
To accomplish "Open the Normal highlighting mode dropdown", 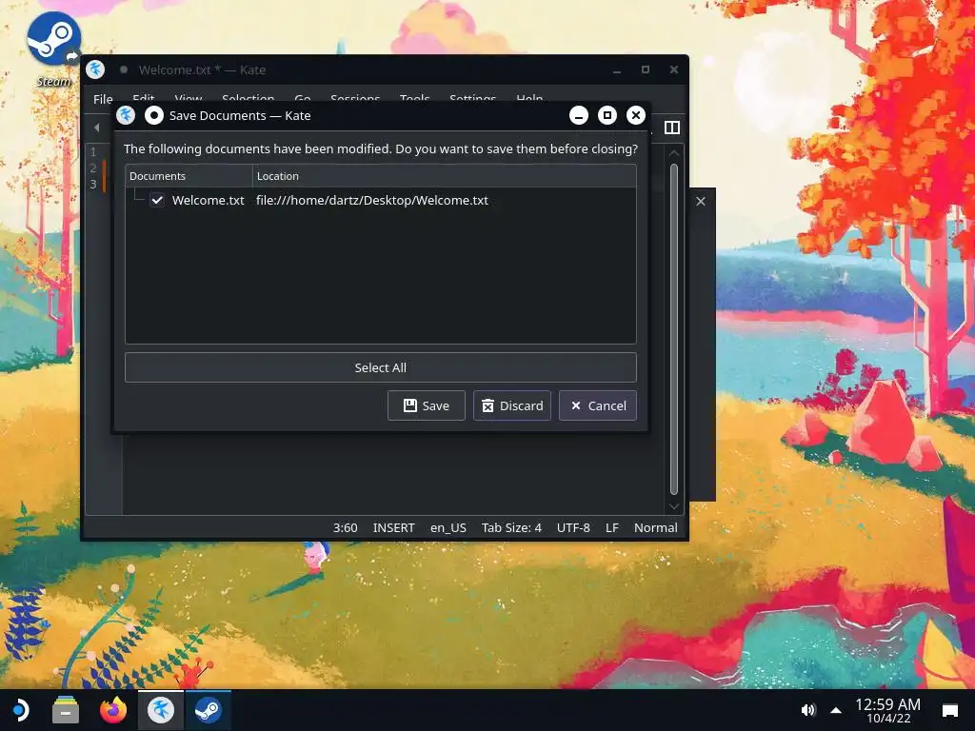I will point(655,527).
